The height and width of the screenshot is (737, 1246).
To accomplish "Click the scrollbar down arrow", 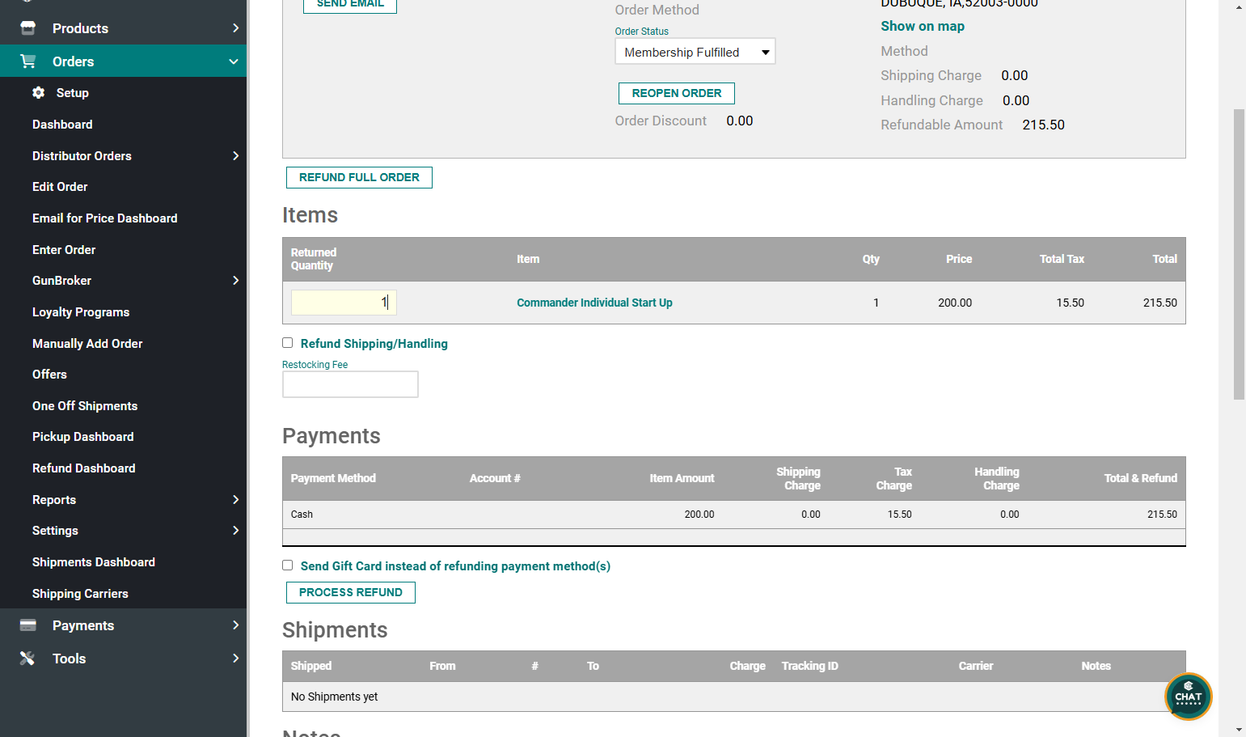I will coord(1239,730).
